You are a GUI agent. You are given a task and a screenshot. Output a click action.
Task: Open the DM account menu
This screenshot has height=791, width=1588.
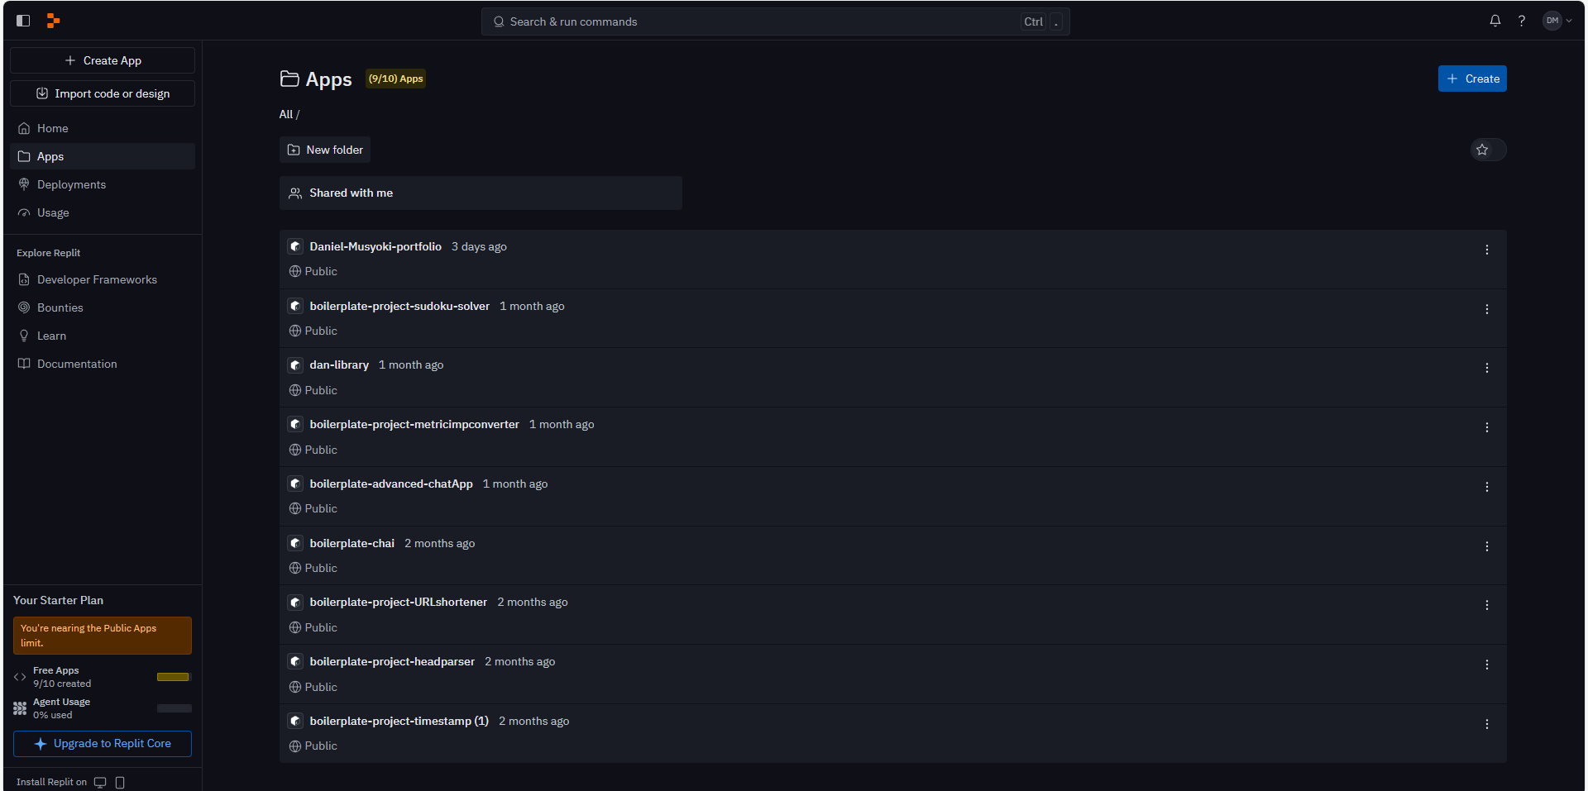click(1557, 21)
